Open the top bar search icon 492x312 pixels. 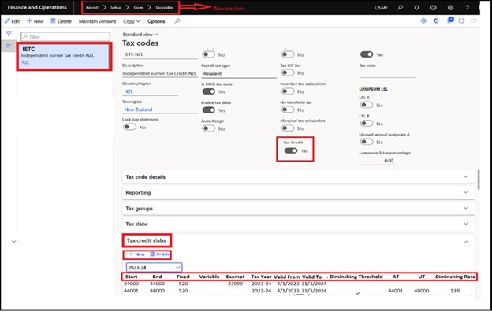tap(400, 7)
